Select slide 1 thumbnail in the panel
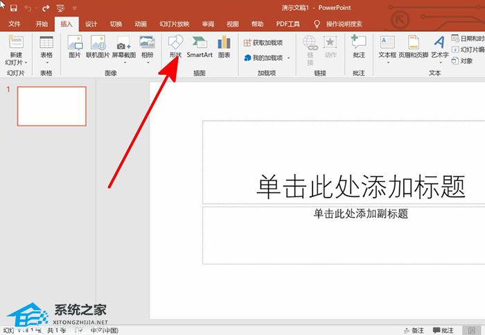Image resolution: width=485 pixels, height=335 pixels. 51,106
